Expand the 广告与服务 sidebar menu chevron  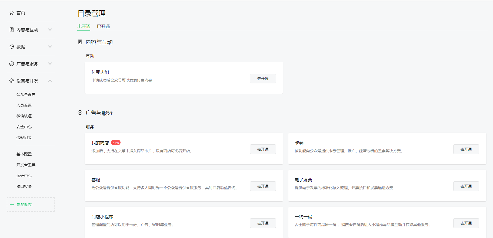[x=50, y=64]
